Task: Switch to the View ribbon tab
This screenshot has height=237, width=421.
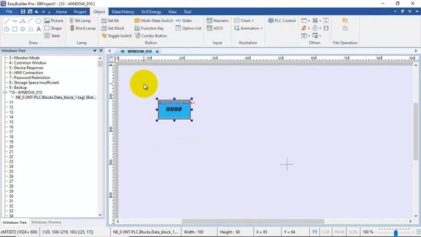Action: (x=172, y=12)
